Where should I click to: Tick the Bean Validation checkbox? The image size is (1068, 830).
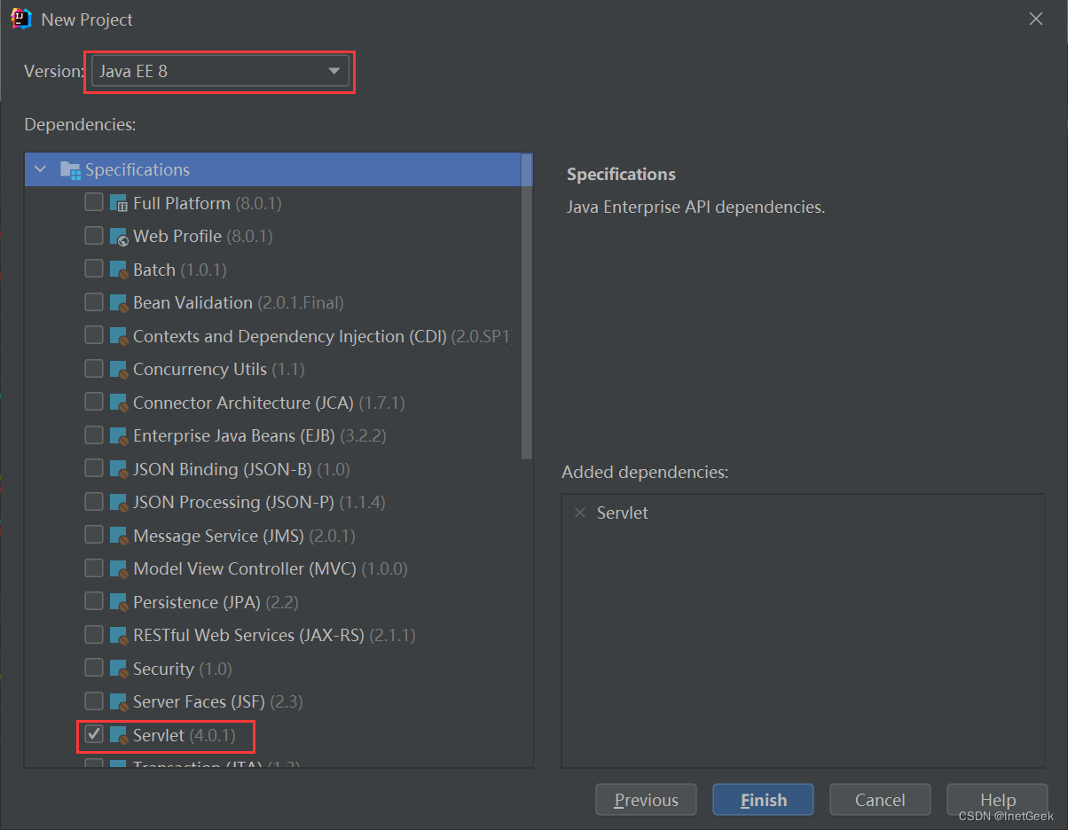pyautogui.click(x=94, y=302)
